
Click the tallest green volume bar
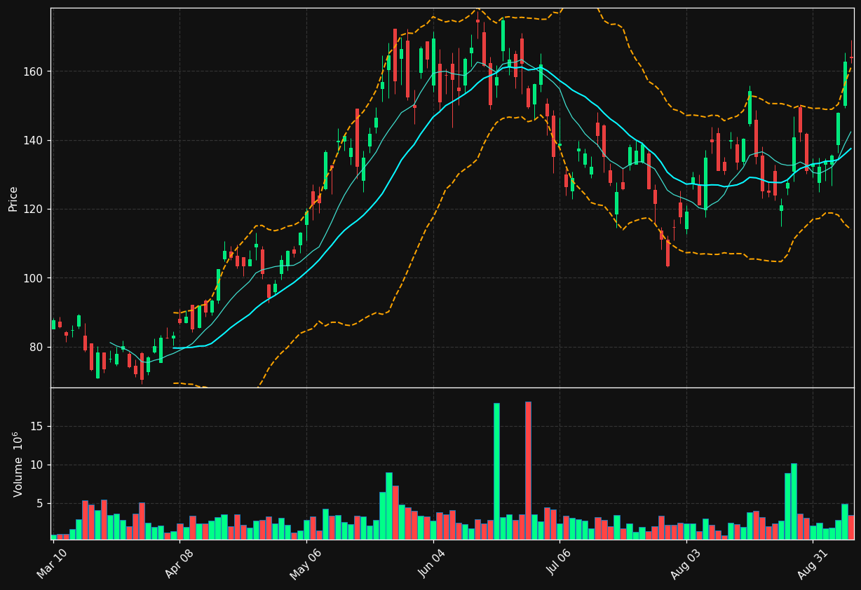coord(496,472)
